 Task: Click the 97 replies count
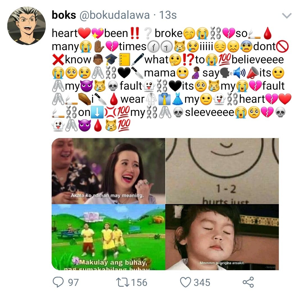click(x=73, y=283)
